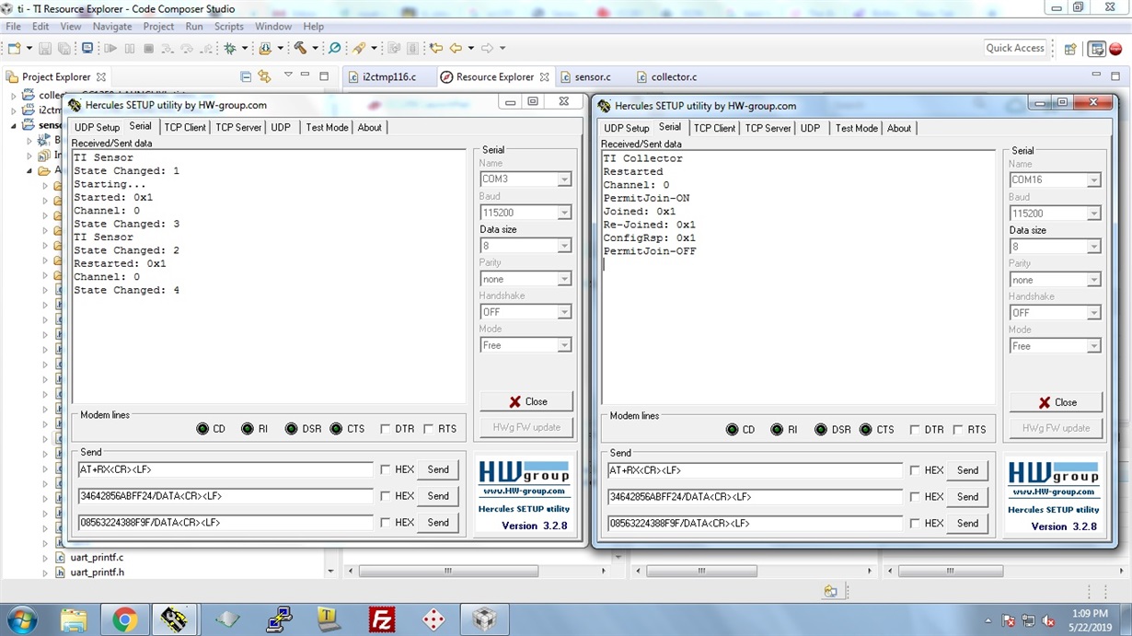Open the Project menu

(158, 27)
